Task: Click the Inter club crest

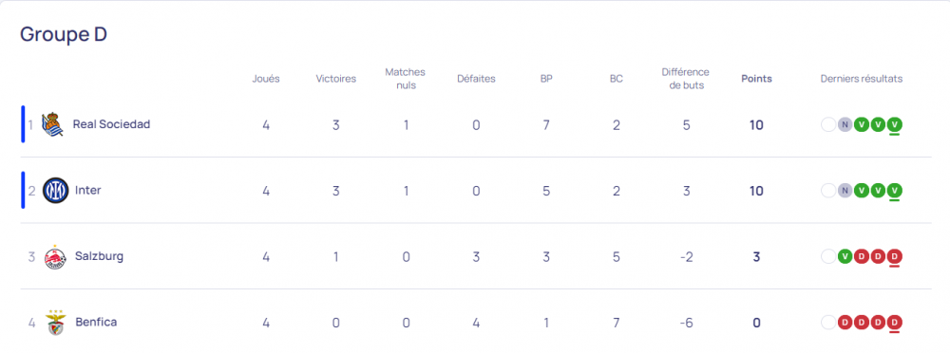Action: [56, 191]
